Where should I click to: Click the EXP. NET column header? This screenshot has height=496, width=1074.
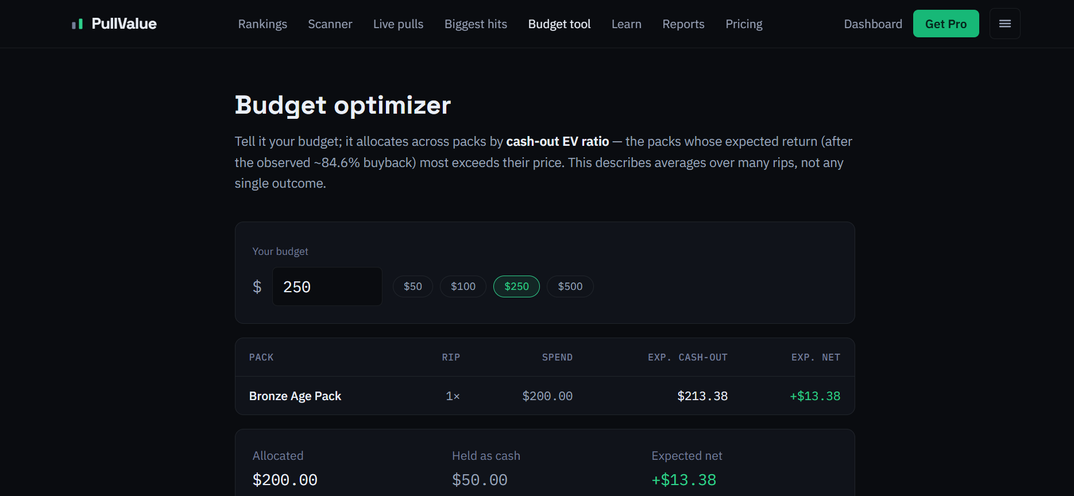816,357
